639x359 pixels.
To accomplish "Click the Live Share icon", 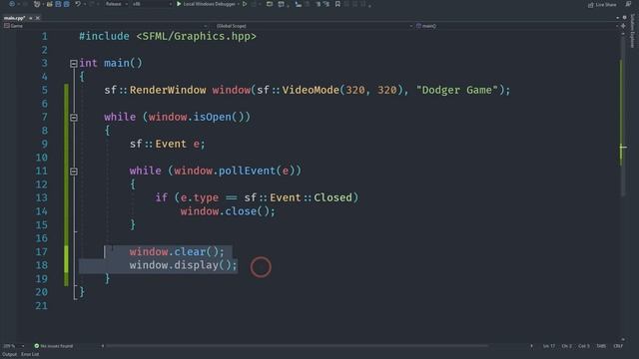I will click(590, 4).
